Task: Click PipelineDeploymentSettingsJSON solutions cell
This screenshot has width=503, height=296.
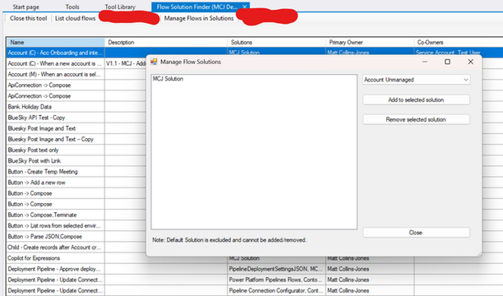Action: click(x=276, y=269)
